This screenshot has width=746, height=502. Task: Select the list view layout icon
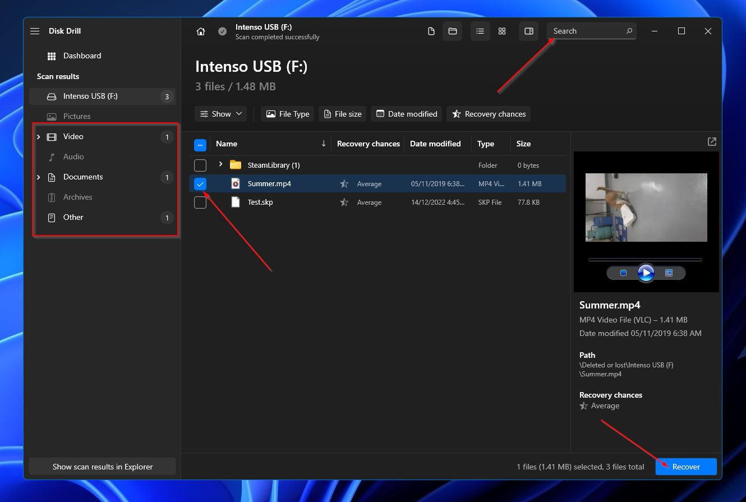point(480,31)
